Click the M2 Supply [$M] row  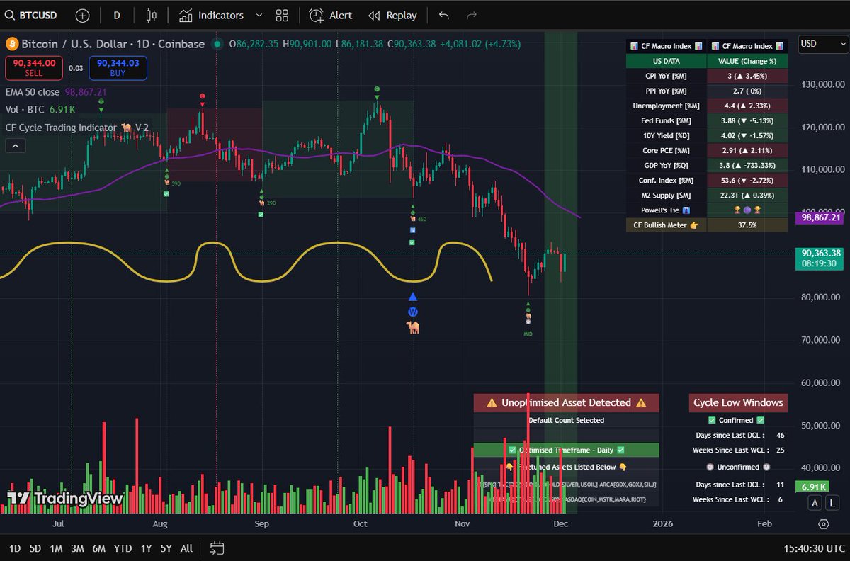(x=707, y=195)
